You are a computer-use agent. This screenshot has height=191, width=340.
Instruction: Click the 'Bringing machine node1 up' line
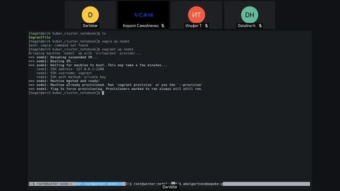point(85,53)
